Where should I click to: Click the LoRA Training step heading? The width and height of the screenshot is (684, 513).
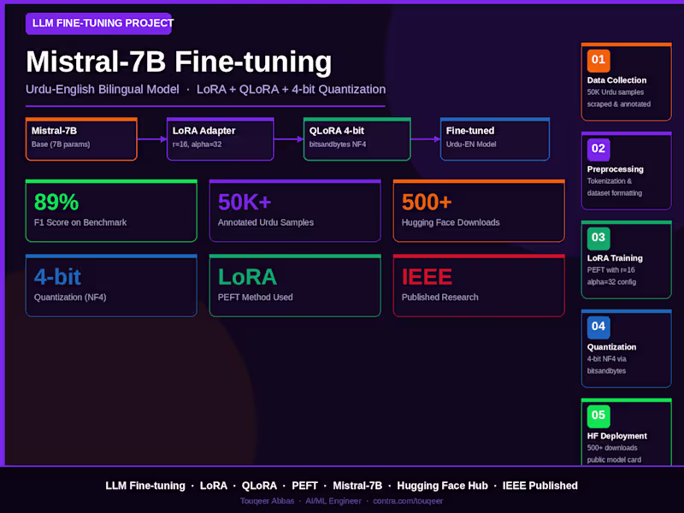pos(615,258)
